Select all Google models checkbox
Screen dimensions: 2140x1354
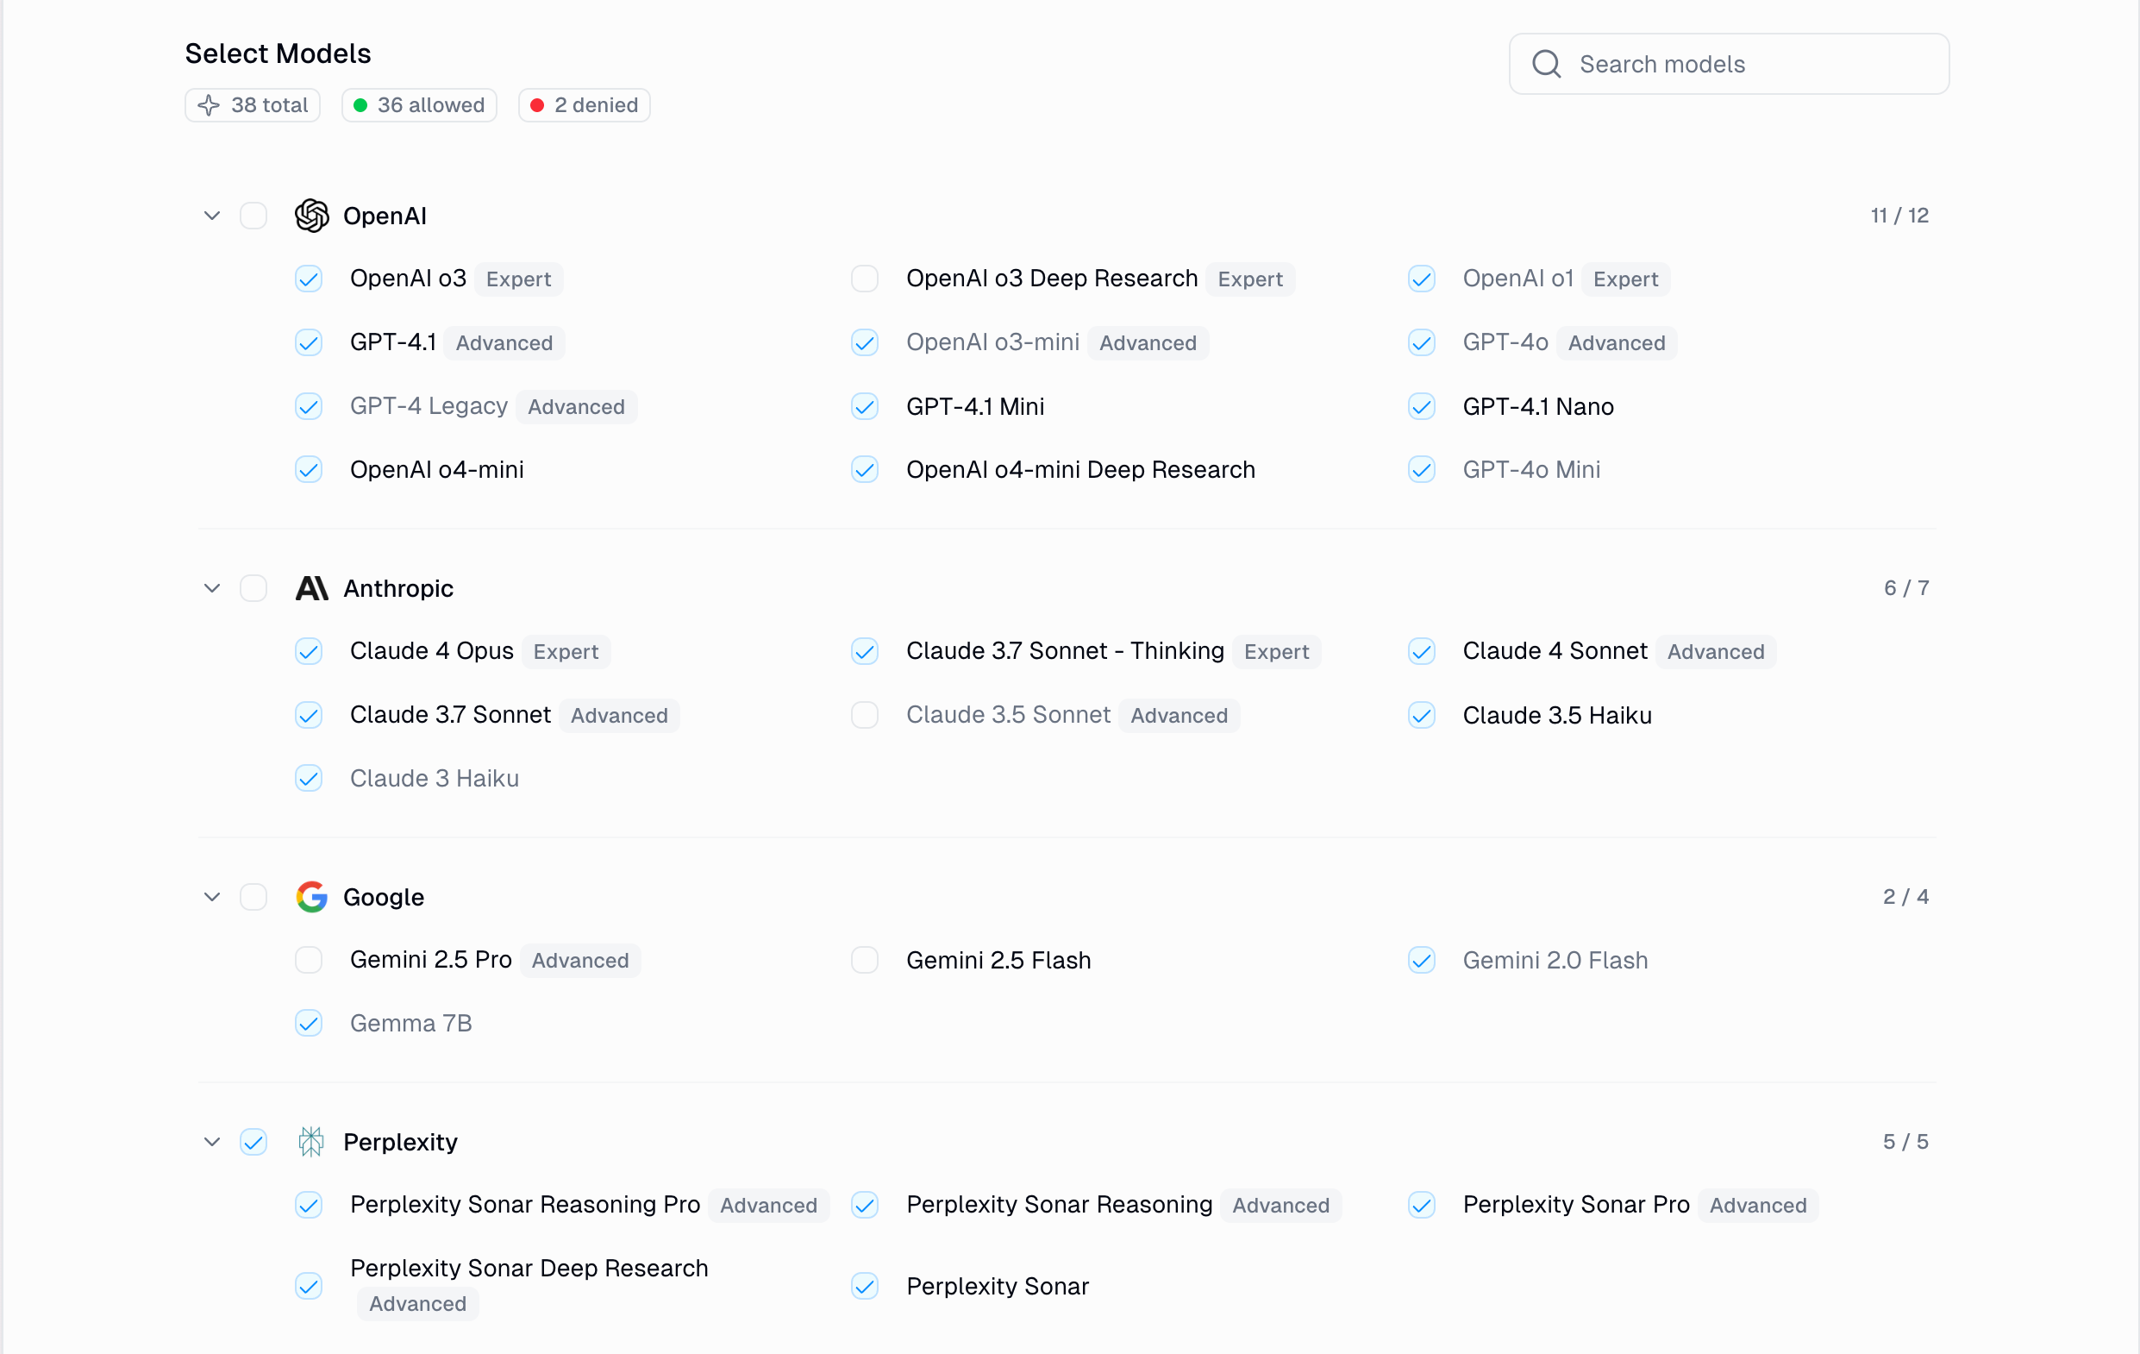[253, 897]
